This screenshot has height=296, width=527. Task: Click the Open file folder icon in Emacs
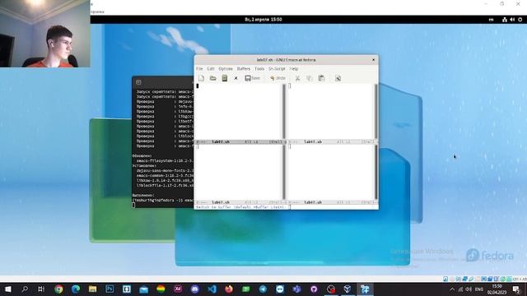[x=212, y=78]
